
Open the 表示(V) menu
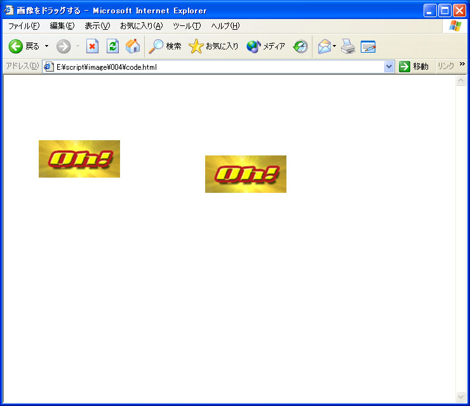click(x=97, y=26)
